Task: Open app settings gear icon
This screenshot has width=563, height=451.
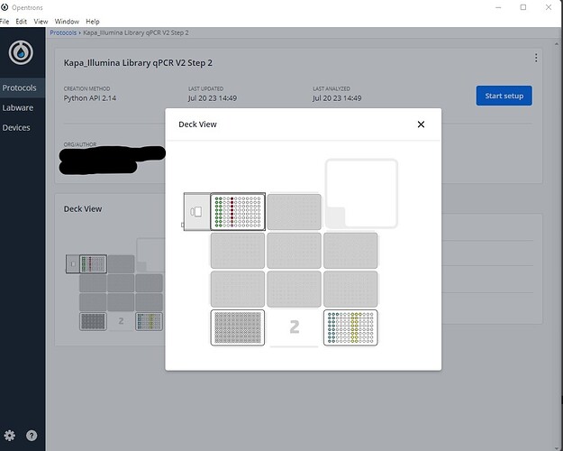Action: coord(10,436)
